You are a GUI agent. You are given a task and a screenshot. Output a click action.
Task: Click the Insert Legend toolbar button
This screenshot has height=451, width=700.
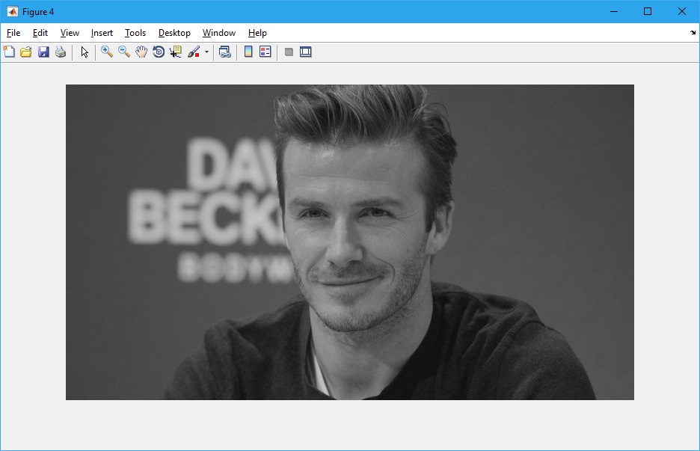coord(265,52)
